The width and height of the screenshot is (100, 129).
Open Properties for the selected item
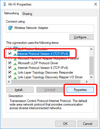click(x=80, y=90)
